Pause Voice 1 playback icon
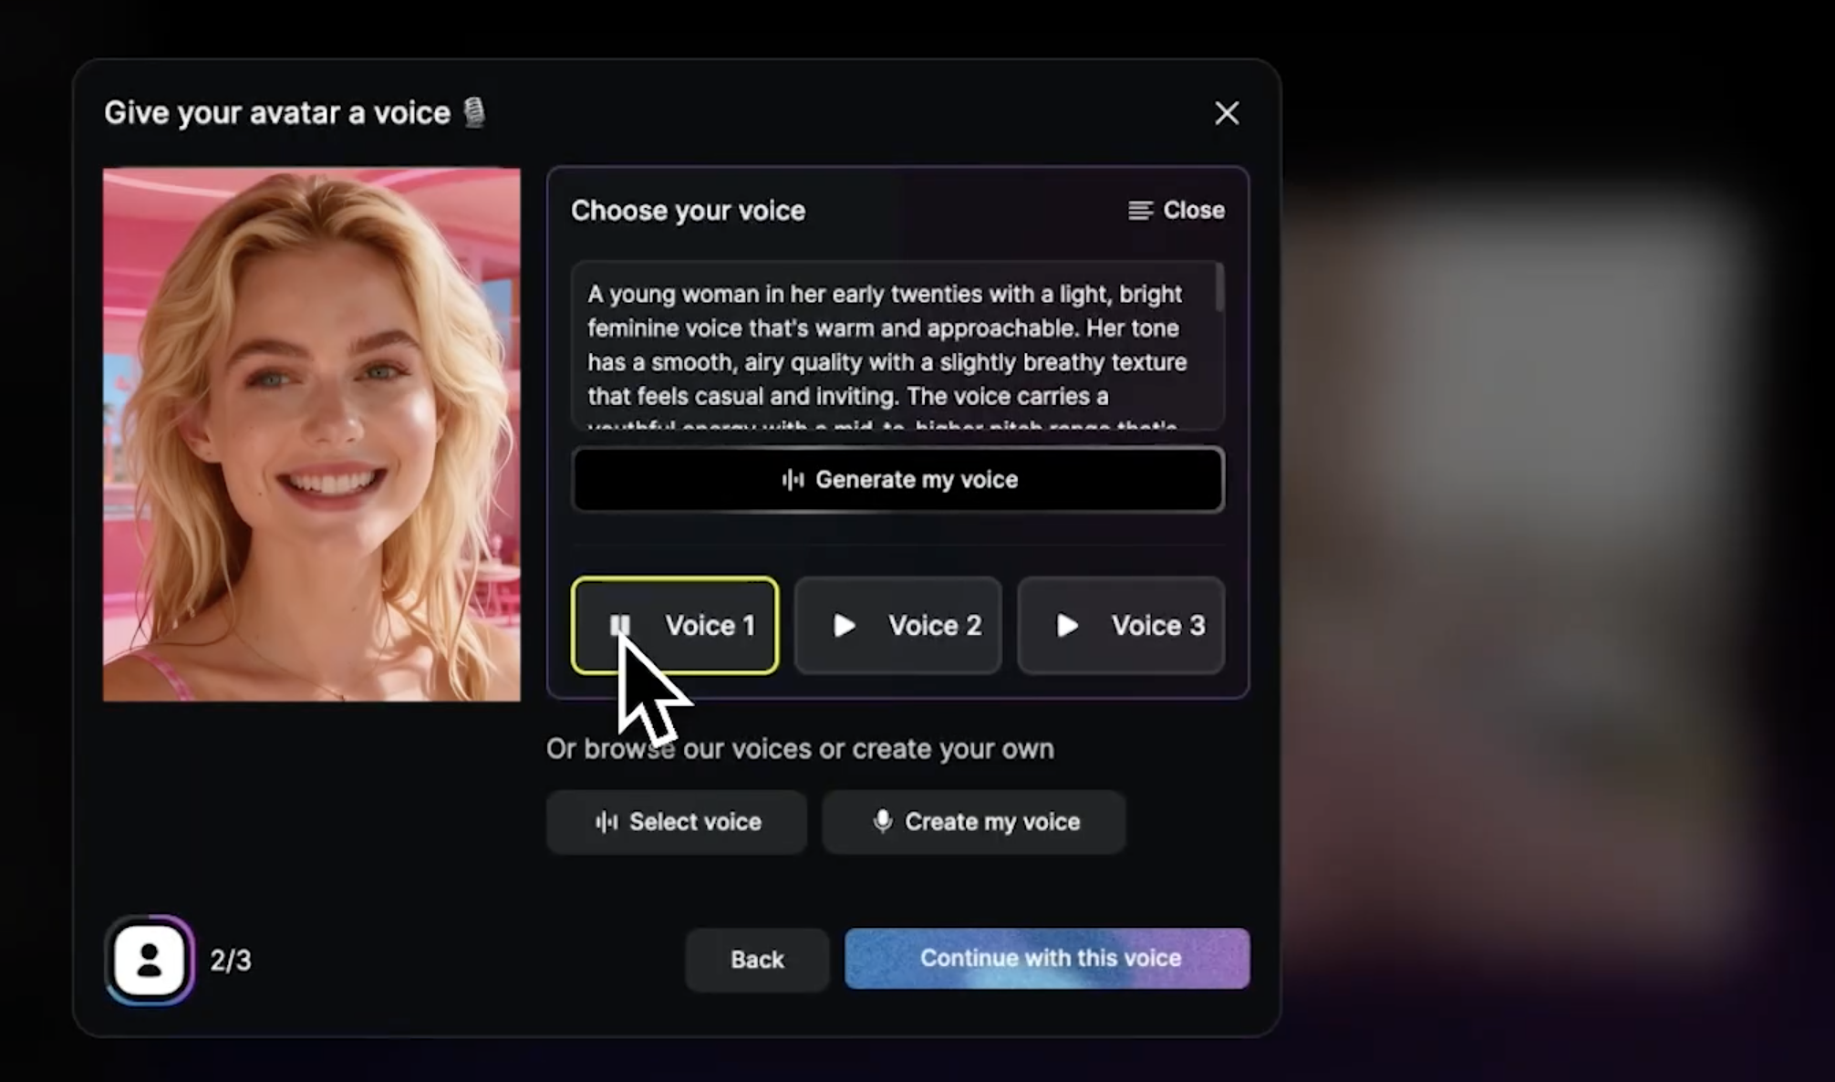The width and height of the screenshot is (1835, 1082). (620, 625)
